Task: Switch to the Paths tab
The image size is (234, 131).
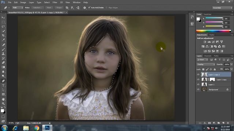Action: coord(216,56)
